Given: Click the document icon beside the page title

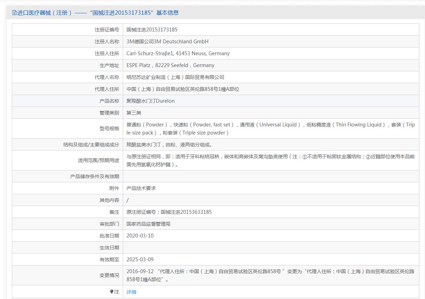Looking at the screenshot, I should click(14, 13).
